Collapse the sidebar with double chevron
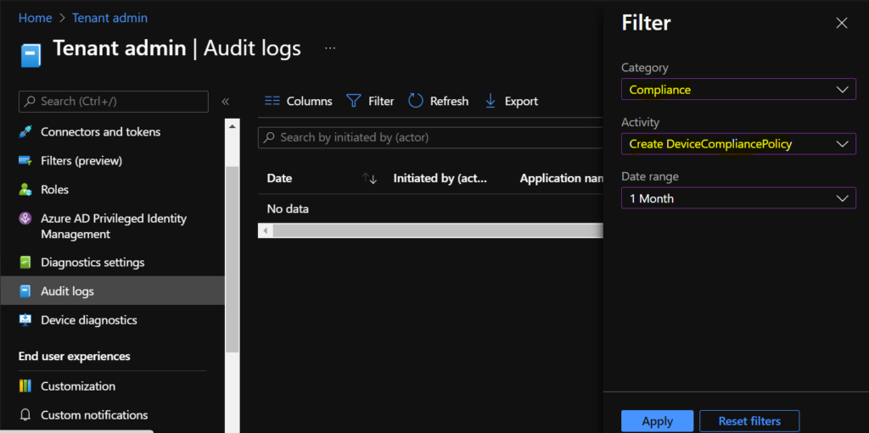The height and width of the screenshot is (433, 869). (225, 102)
